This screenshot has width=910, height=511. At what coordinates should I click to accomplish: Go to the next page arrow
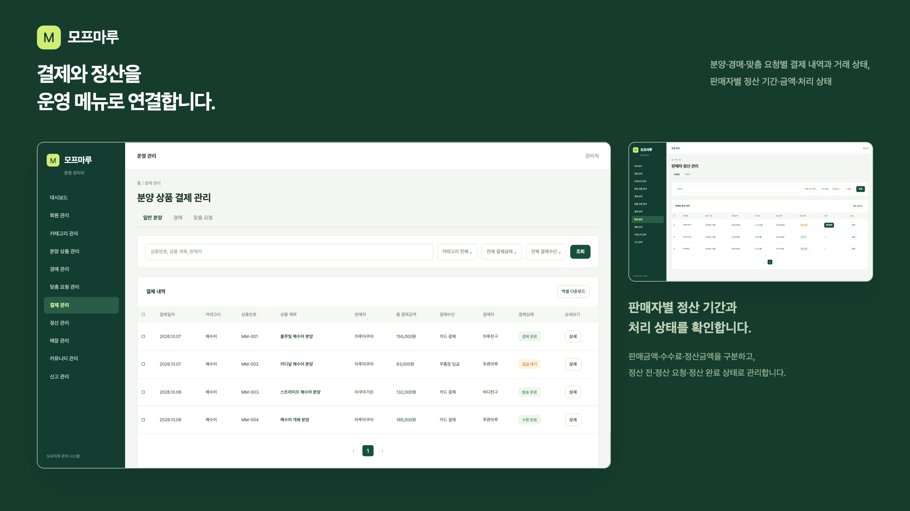tap(382, 451)
